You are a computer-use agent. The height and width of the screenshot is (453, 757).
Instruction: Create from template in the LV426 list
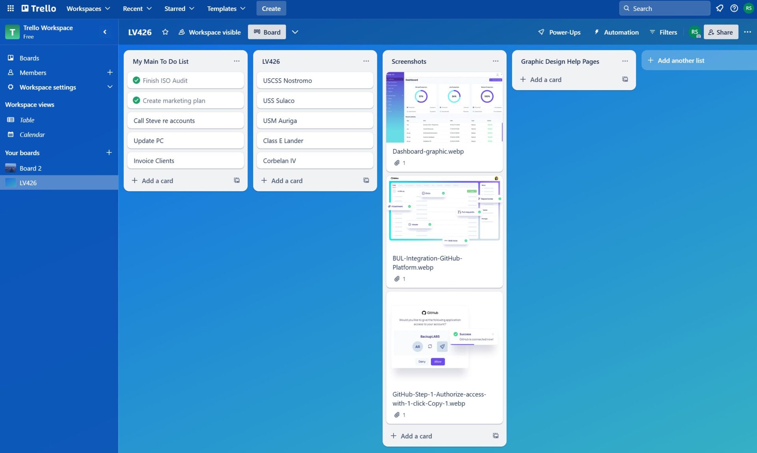click(x=366, y=180)
